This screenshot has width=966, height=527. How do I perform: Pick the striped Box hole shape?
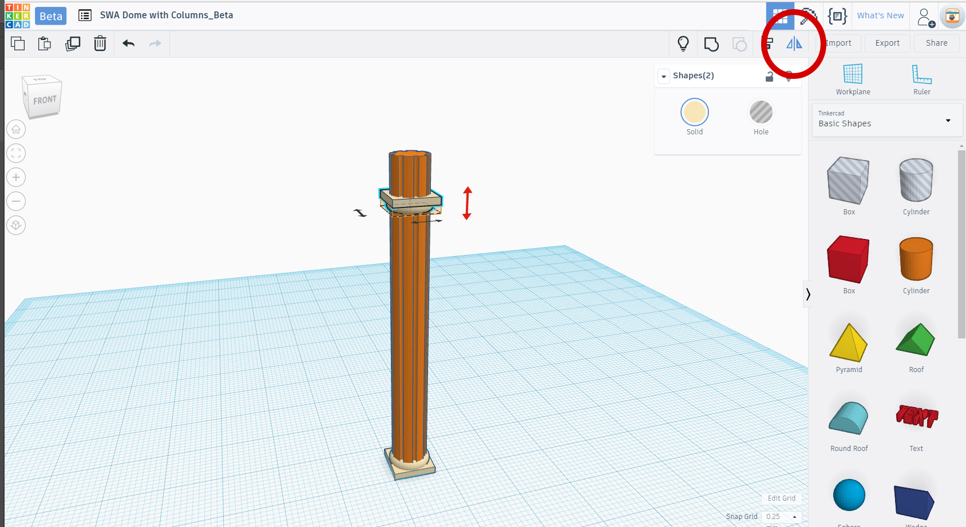(849, 181)
